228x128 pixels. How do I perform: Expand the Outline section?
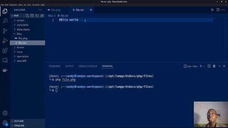pos(27,121)
